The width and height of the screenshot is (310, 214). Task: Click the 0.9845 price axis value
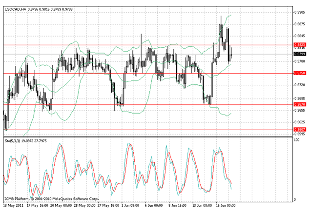tap(300, 36)
